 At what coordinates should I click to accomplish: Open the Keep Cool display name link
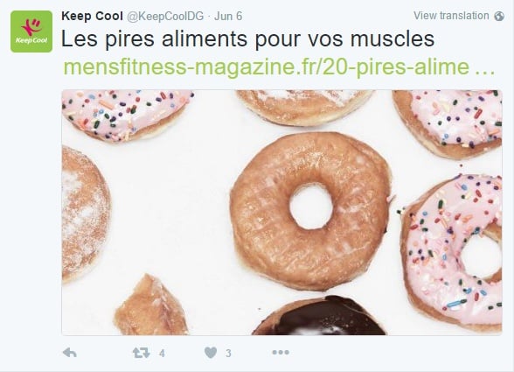coord(92,16)
